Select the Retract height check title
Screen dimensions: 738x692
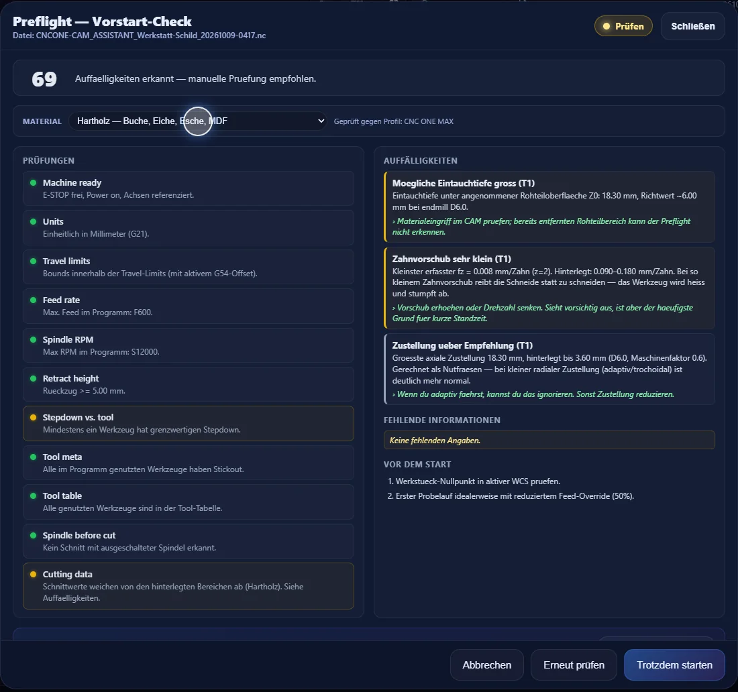(70, 379)
